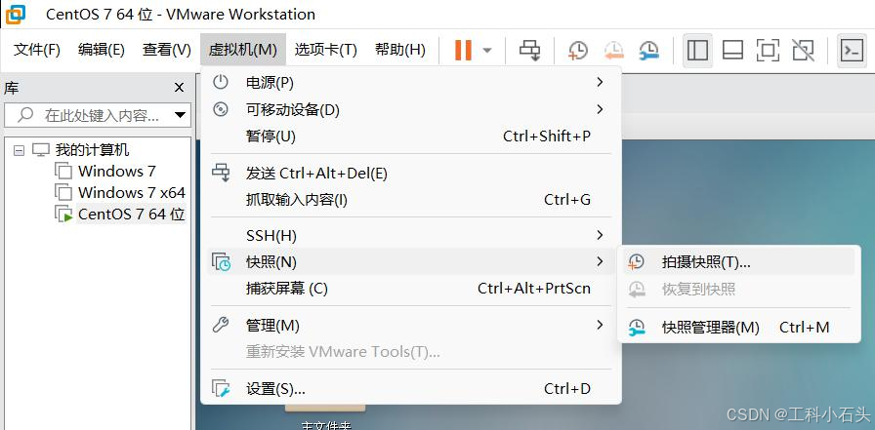The image size is (875, 430).
Task: Toggle the library sidebar view icon
Action: (697, 50)
